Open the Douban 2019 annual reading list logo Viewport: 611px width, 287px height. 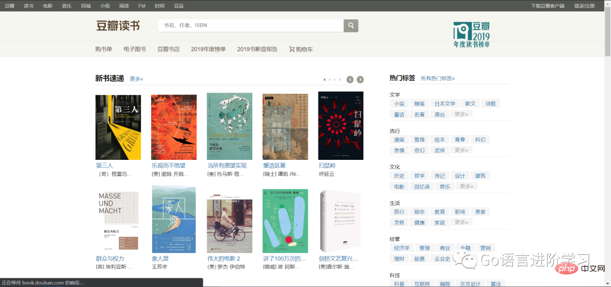click(x=471, y=34)
